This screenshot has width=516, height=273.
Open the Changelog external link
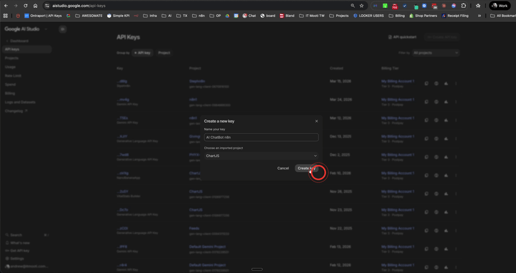click(16, 111)
